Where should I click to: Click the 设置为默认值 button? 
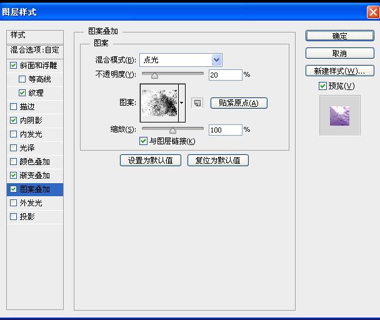(151, 160)
